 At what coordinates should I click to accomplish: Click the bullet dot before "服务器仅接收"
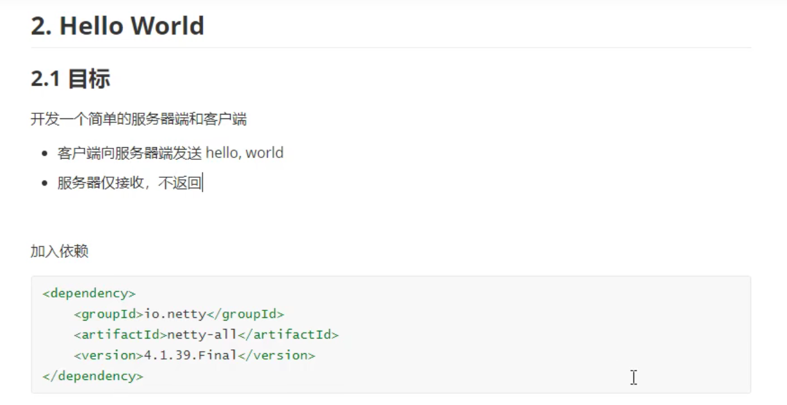coord(44,184)
